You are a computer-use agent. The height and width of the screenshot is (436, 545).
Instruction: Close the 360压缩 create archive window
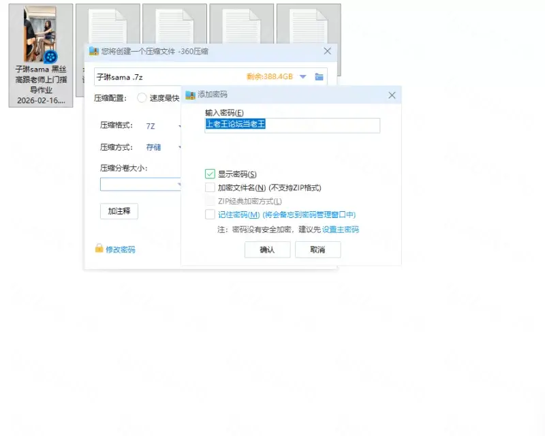[327, 51]
